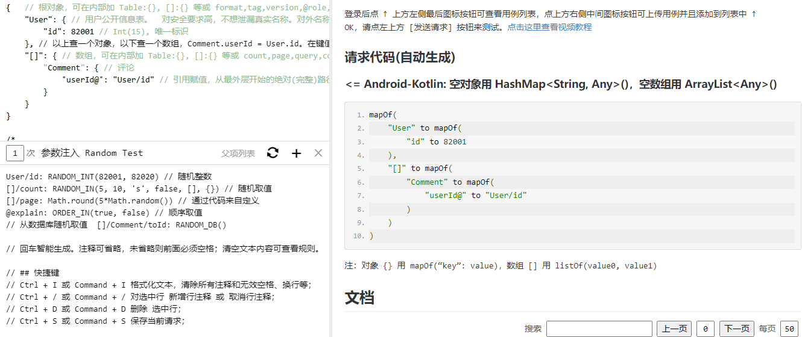Screen dimensions: 802x337
Task: Click the Android-Kotlin heading line
Action: tap(561, 84)
